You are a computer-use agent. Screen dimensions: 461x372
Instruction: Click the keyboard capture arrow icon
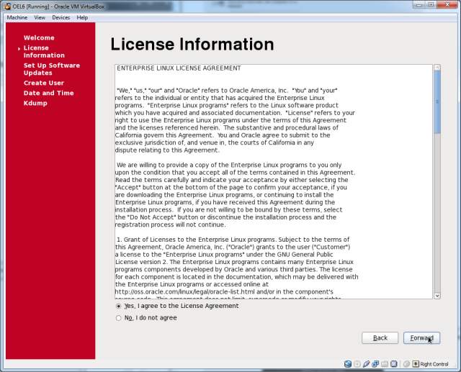tap(416, 364)
